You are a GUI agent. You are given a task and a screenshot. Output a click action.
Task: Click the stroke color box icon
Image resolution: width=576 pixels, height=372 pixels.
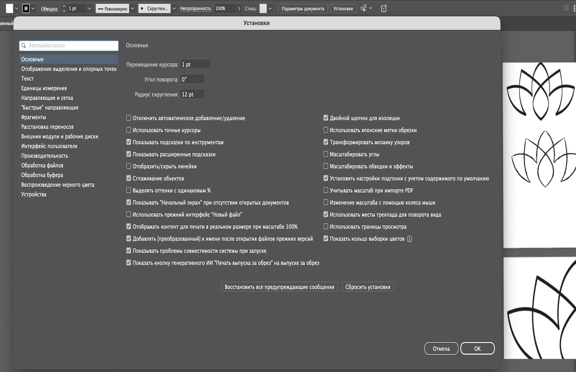point(26,8)
